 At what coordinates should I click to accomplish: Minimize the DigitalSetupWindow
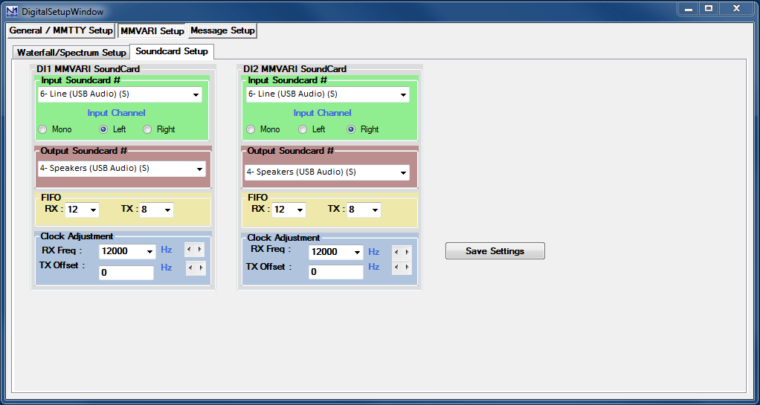point(688,8)
